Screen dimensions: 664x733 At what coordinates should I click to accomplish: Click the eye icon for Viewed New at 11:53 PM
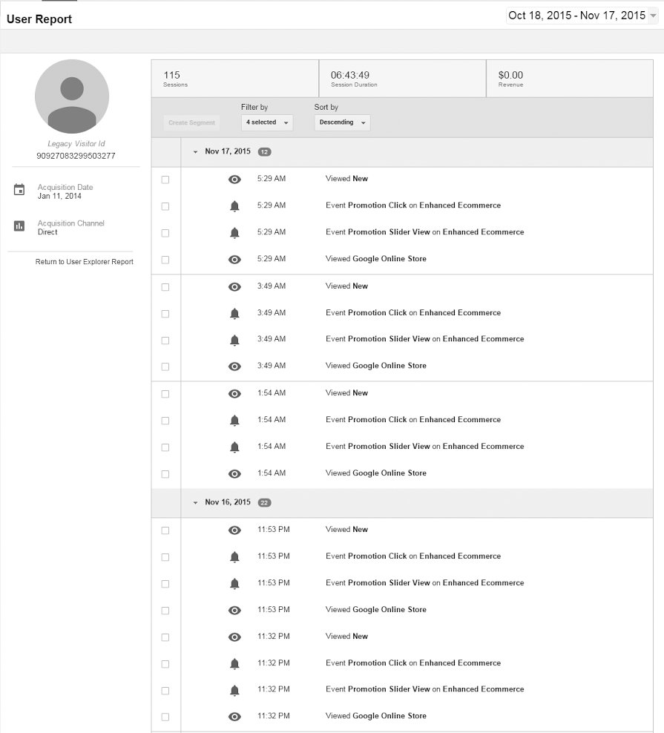click(234, 530)
